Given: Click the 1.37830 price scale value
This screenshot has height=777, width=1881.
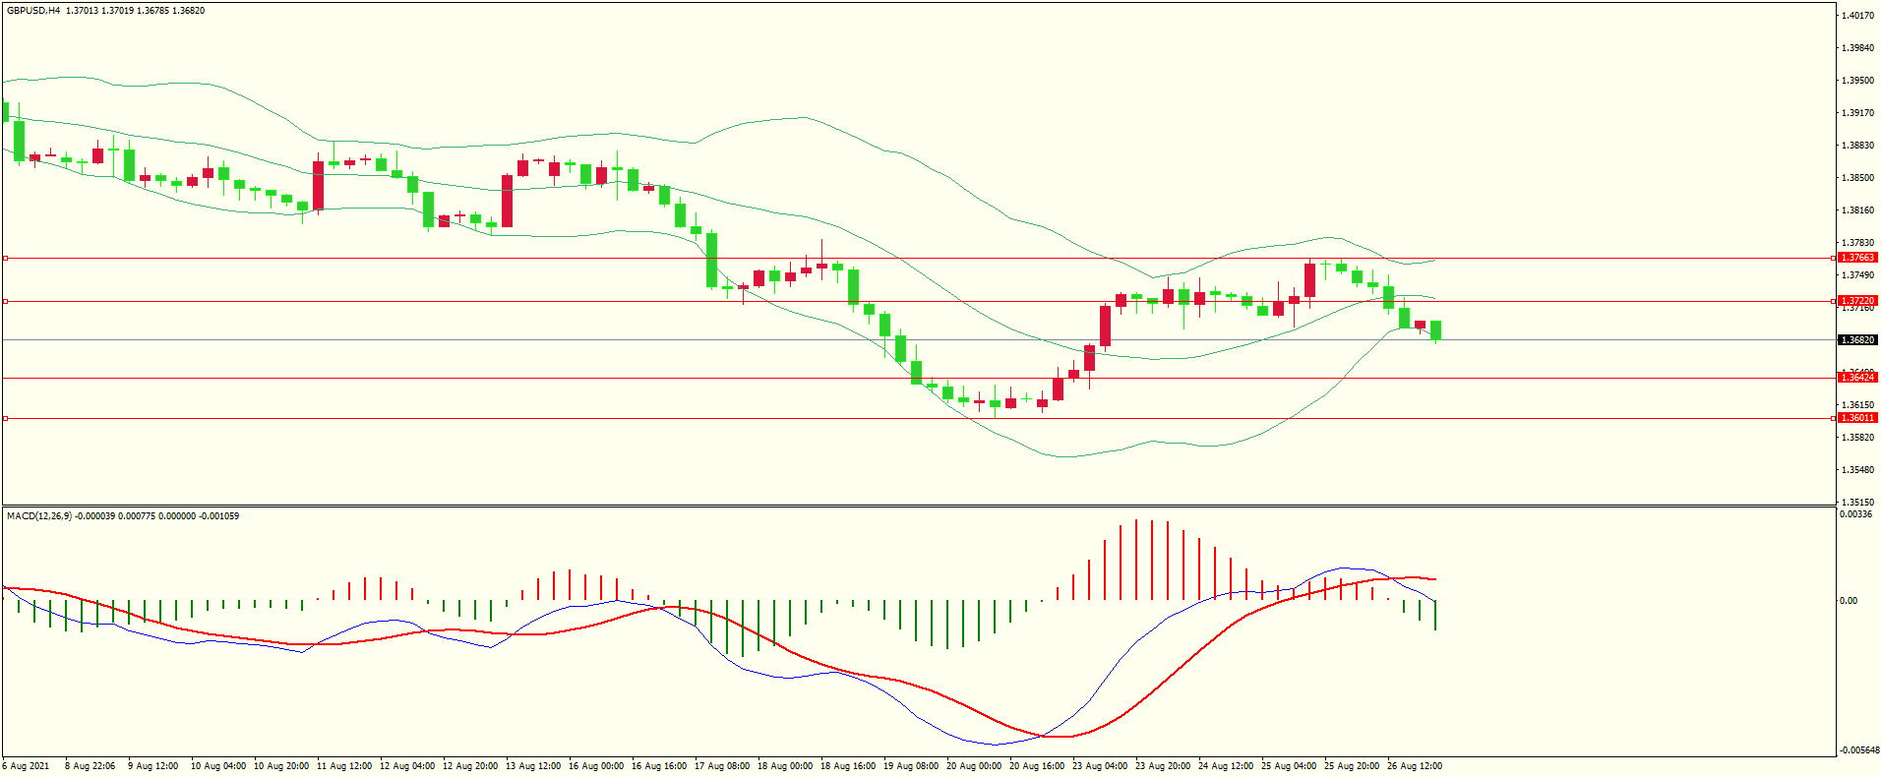Looking at the screenshot, I should 1857,243.
